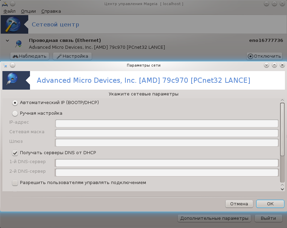The height and width of the screenshot is (228, 287).
Task: Cancel dialog with Отмена button
Action: [x=239, y=204]
